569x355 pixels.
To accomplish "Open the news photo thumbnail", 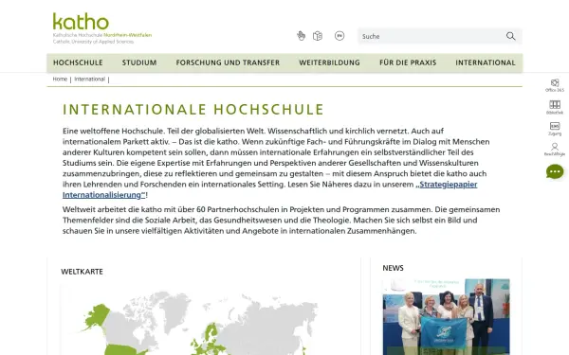I will (446, 317).
